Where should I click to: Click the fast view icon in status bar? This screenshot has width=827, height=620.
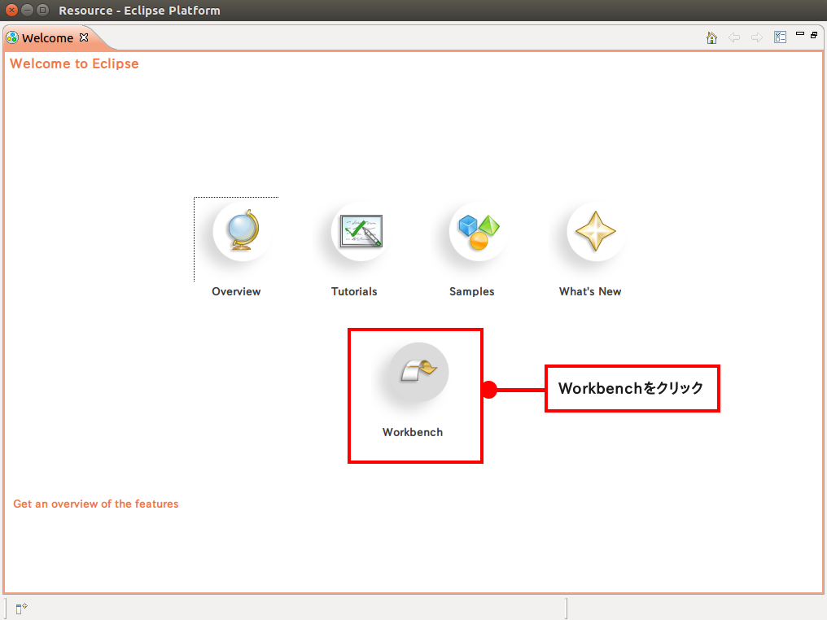[x=21, y=609]
